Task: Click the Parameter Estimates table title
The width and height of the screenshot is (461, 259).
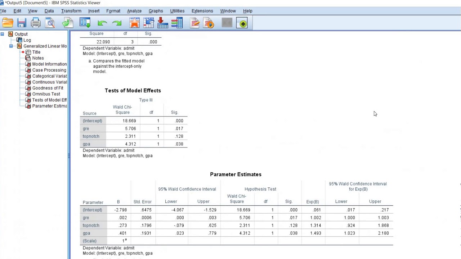Action: tap(236, 174)
